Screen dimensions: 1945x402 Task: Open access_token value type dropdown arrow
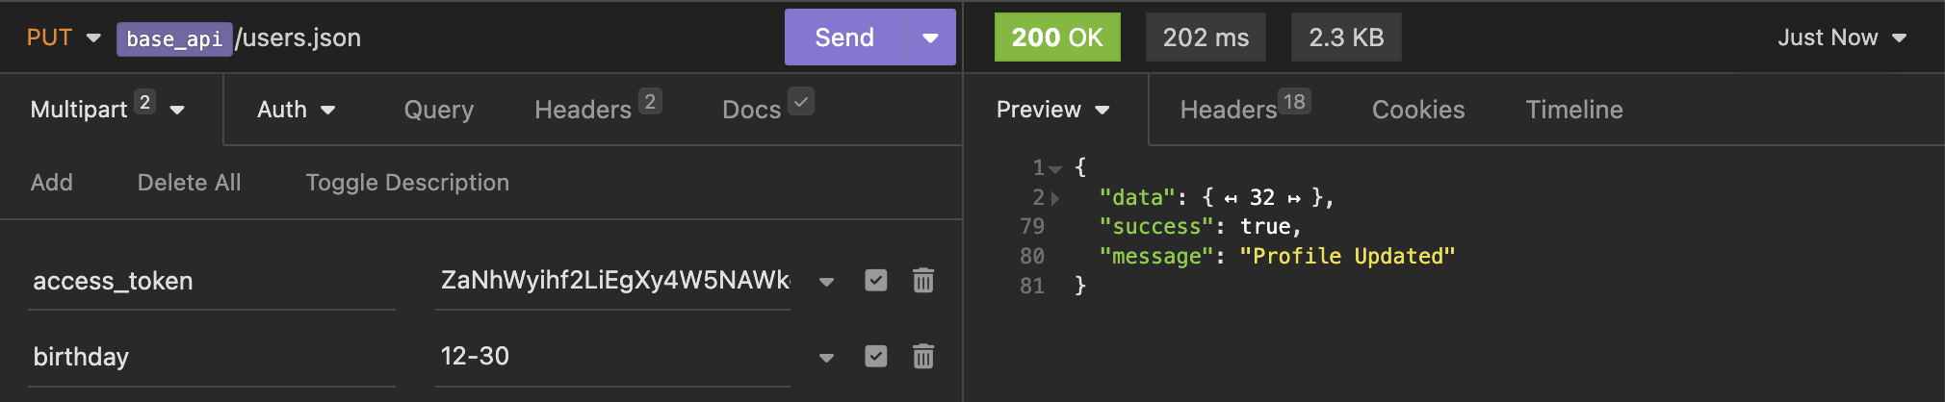[826, 282]
